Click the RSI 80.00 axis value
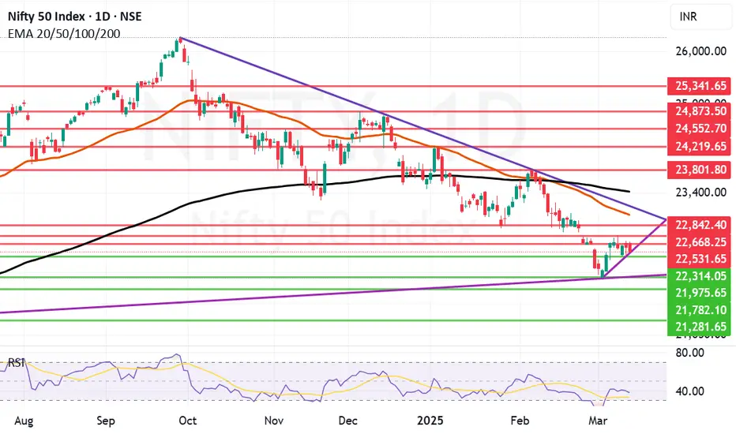 (x=689, y=353)
